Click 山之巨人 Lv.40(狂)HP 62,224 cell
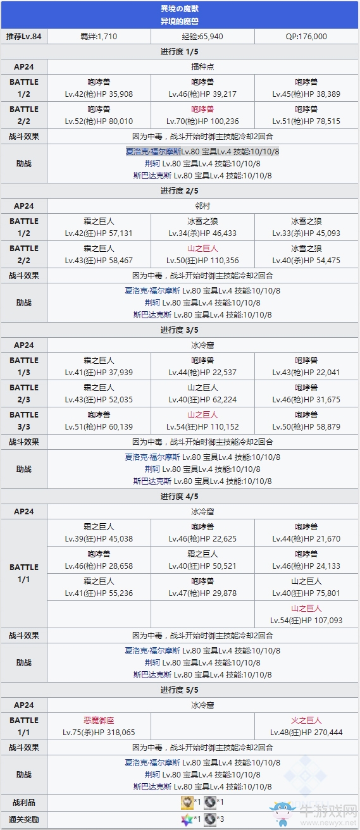Image resolution: width=360 pixels, height=830 pixels. pos(202,393)
